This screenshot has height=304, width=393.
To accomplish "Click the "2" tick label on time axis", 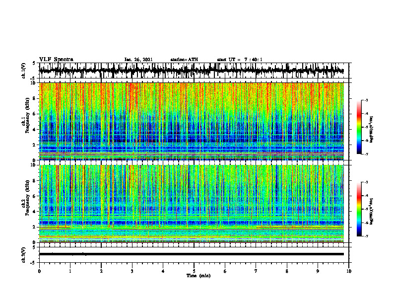I will (101, 271).
